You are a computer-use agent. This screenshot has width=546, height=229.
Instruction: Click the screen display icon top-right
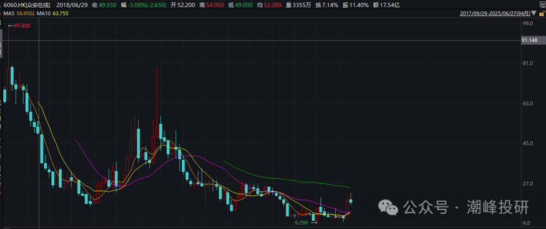click(543, 4)
